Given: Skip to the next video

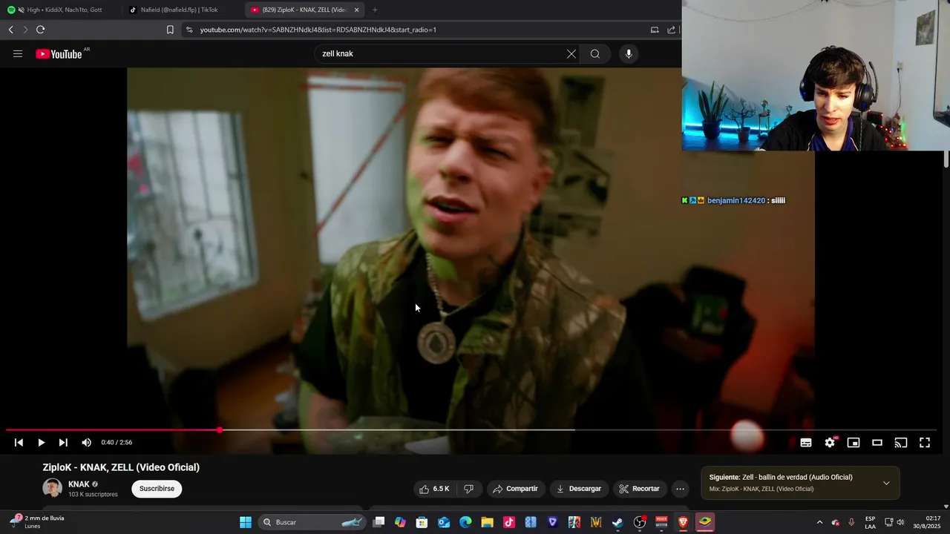Looking at the screenshot, I should [63, 443].
